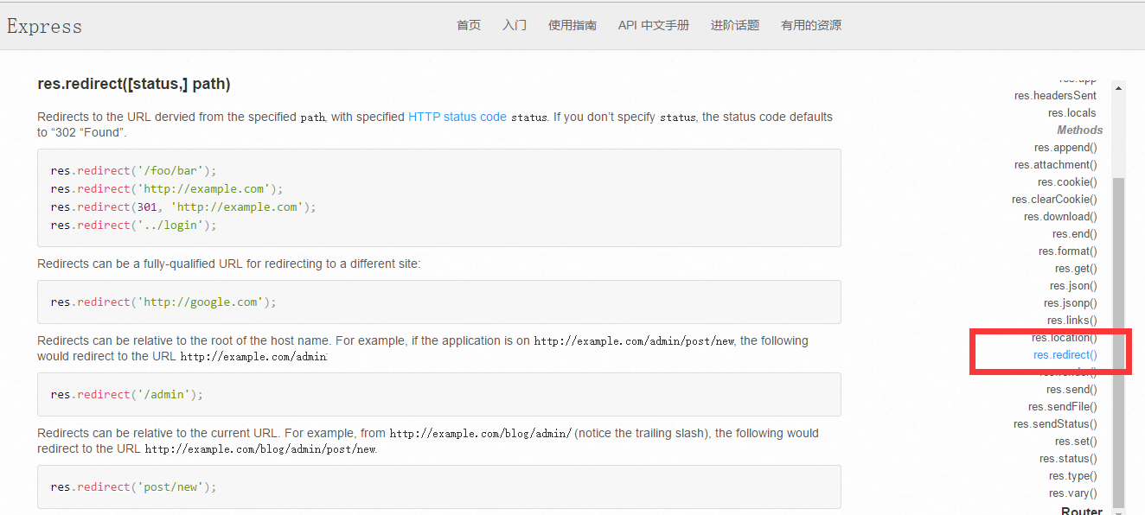Jump to res.jsonp() in sidebar
Image resolution: width=1145 pixels, height=515 pixels.
[x=1071, y=303]
